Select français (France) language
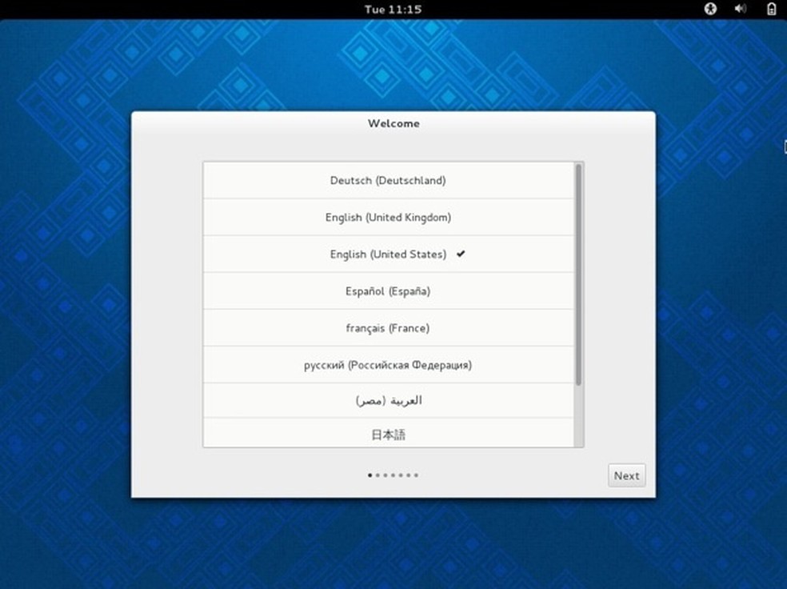787x589 pixels. click(388, 328)
